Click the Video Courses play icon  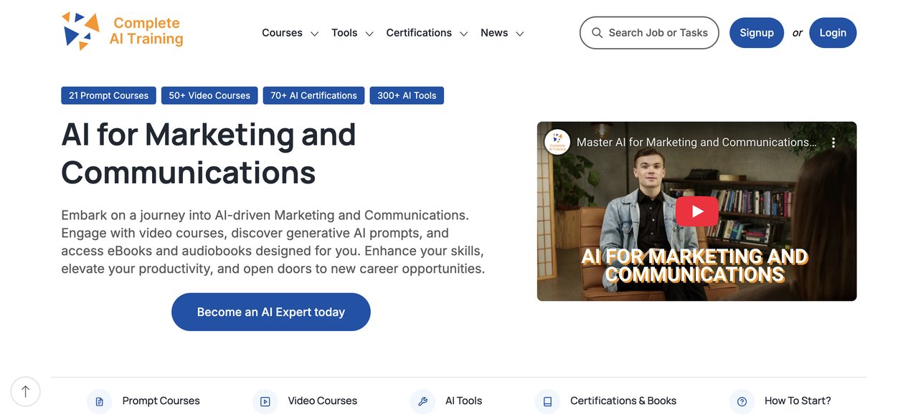click(x=265, y=401)
